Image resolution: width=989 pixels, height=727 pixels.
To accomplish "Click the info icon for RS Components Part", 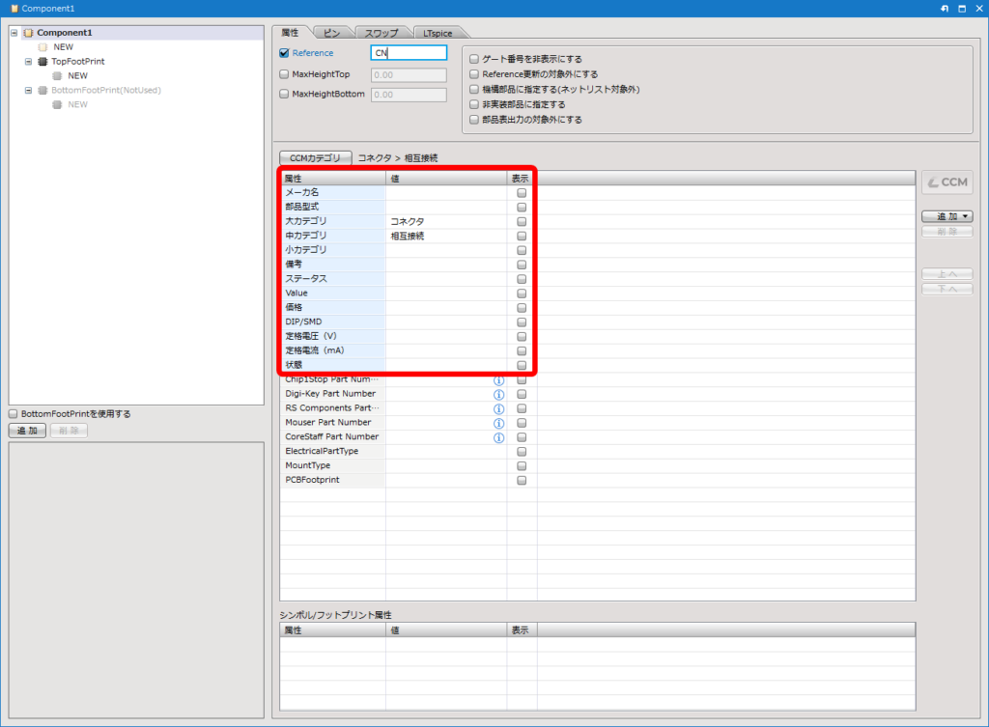I will coord(498,409).
